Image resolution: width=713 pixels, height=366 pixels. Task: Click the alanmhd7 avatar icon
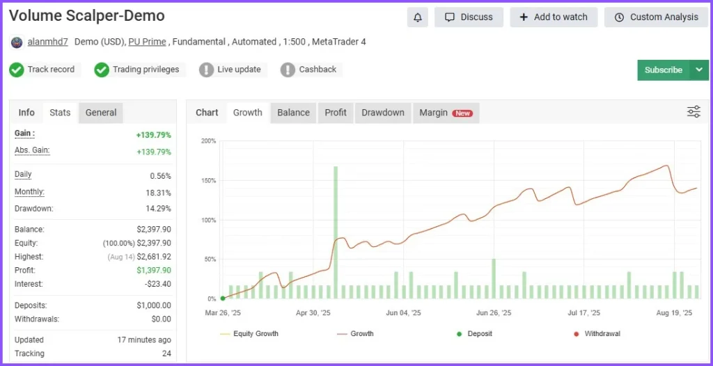[17, 42]
